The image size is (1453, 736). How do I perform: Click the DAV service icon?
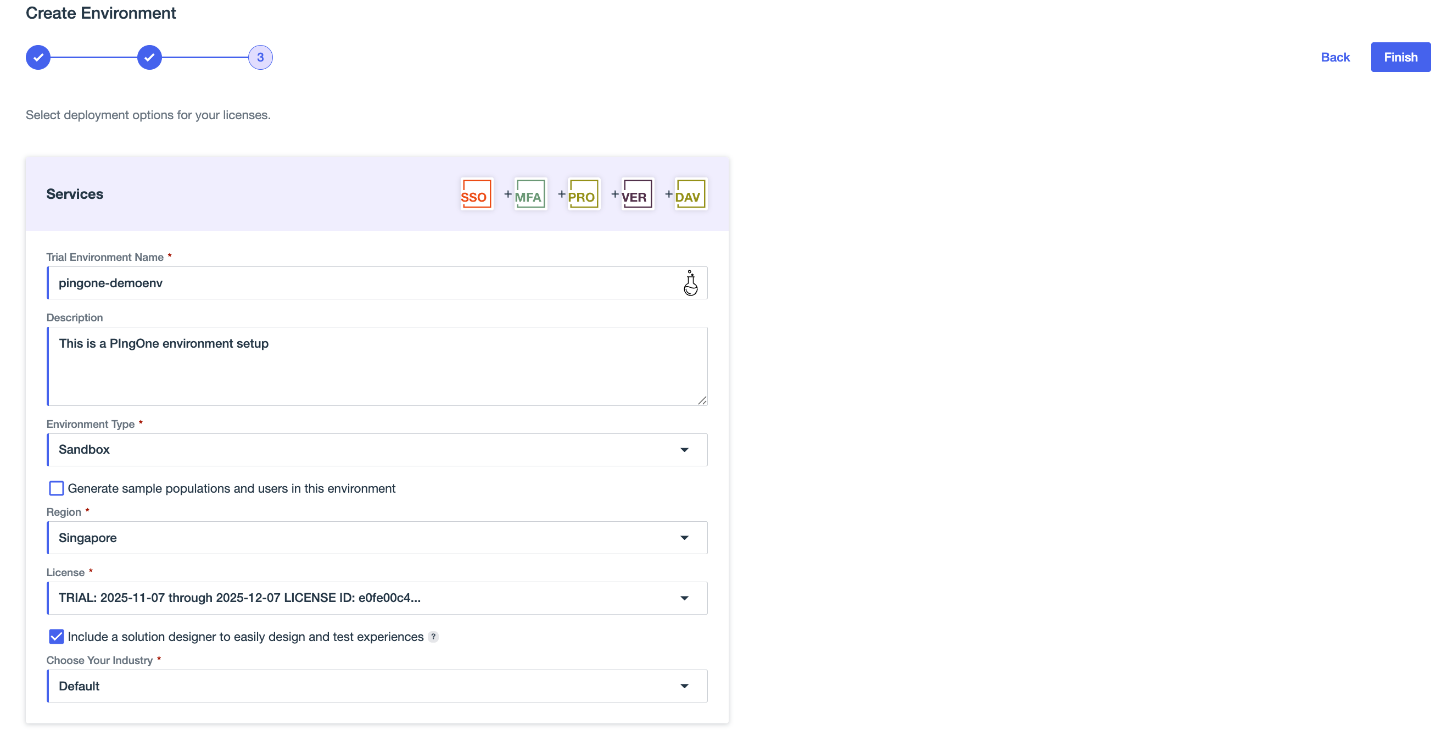tap(690, 194)
